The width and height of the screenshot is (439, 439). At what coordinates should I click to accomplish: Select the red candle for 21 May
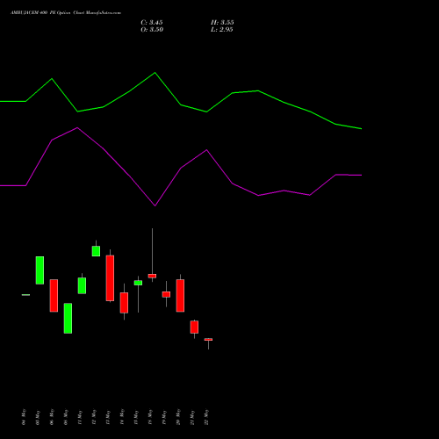[x=194, y=327]
